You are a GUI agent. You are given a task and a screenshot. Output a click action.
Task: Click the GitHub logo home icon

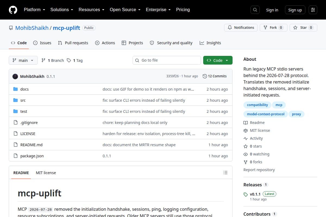coord(13,10)
